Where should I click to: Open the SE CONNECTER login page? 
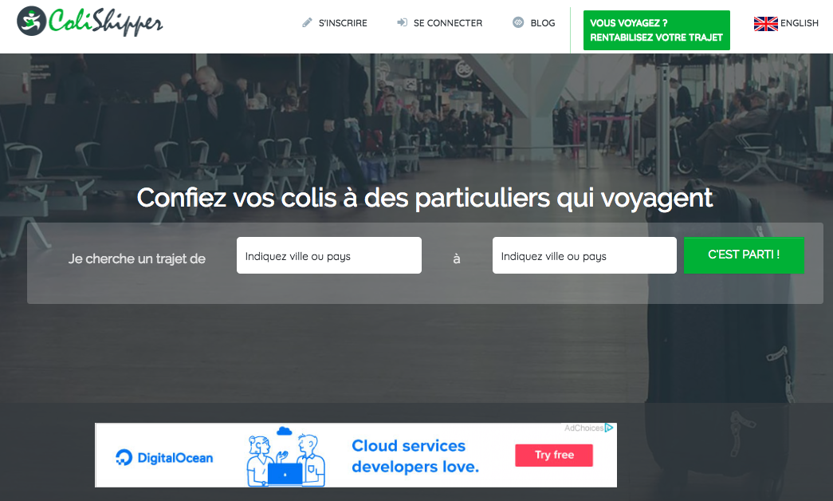(x=447, y=23)
